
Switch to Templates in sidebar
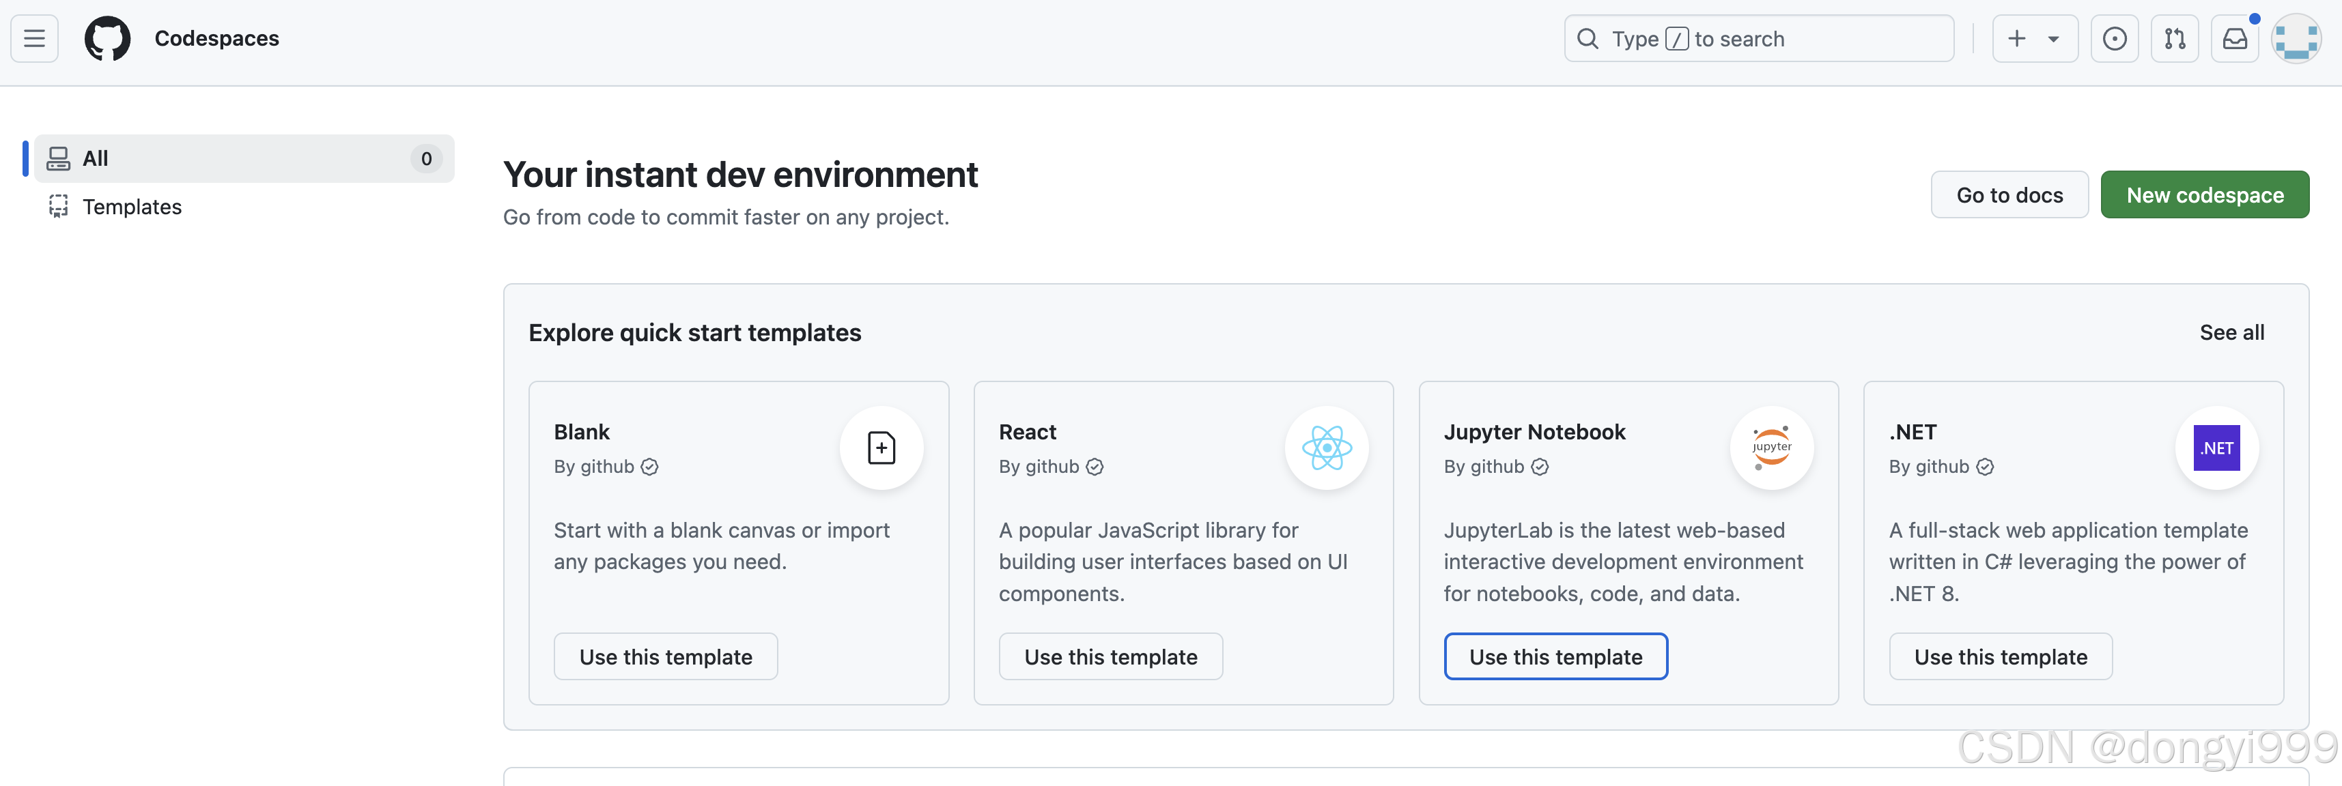point(132,207)
